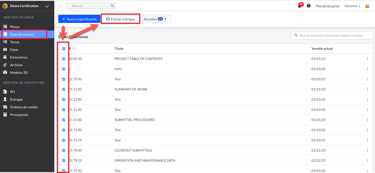The height and width of the screenshot is (173, 375).
Task: Open the notifications bell icon
Action: click(x=299, y=6)
